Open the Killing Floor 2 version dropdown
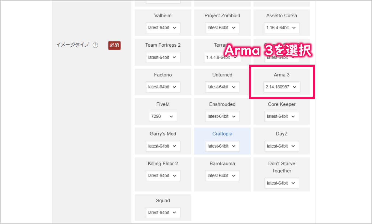Viewport: 372px width, 224px height. pyautogui.click(x=163, y=175)
